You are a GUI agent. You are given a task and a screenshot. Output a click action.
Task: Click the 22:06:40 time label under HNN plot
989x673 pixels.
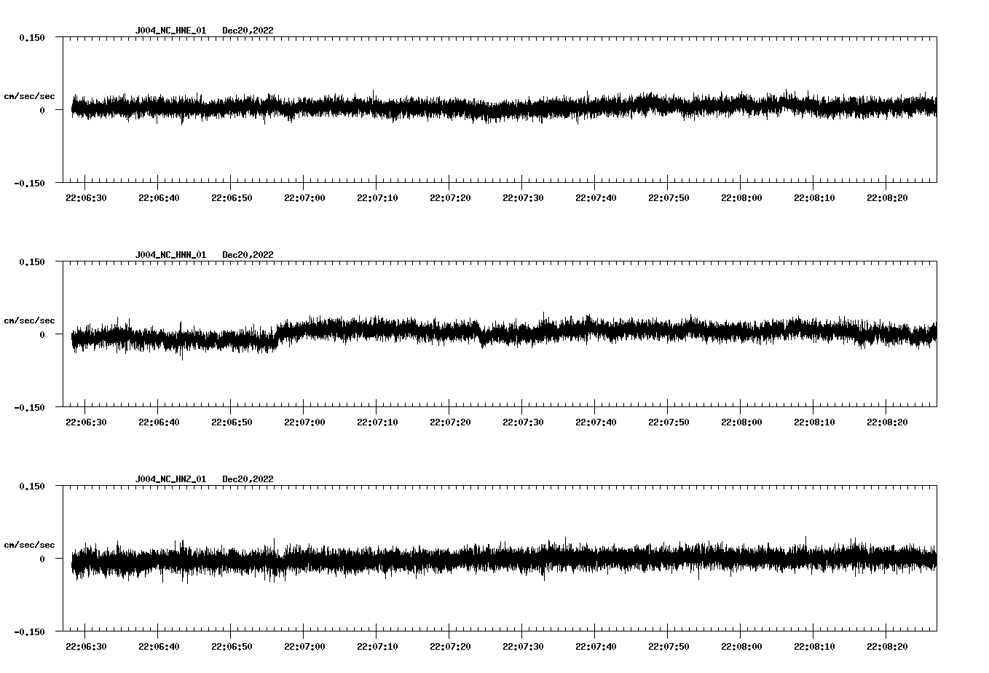(x=159, y=422)
